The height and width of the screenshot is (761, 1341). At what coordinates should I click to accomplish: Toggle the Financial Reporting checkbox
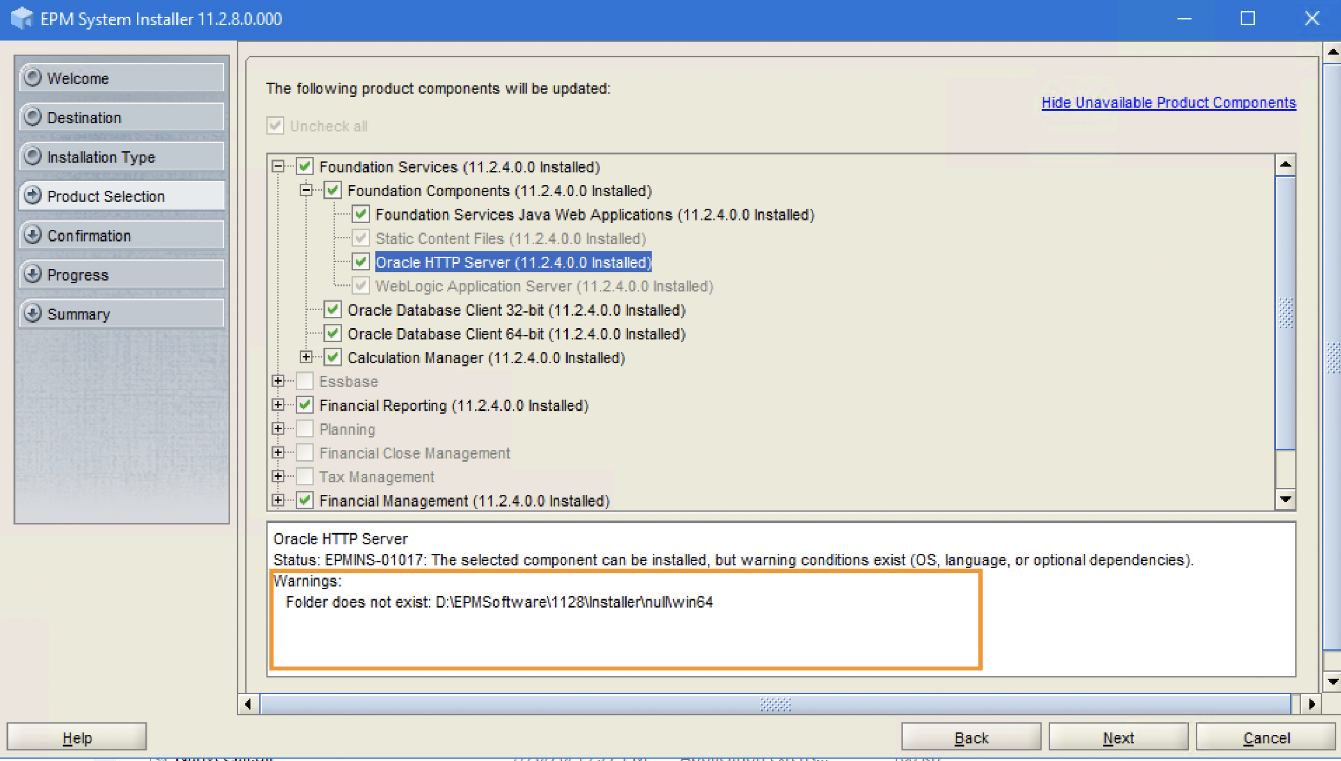click(x=305, y=405)
